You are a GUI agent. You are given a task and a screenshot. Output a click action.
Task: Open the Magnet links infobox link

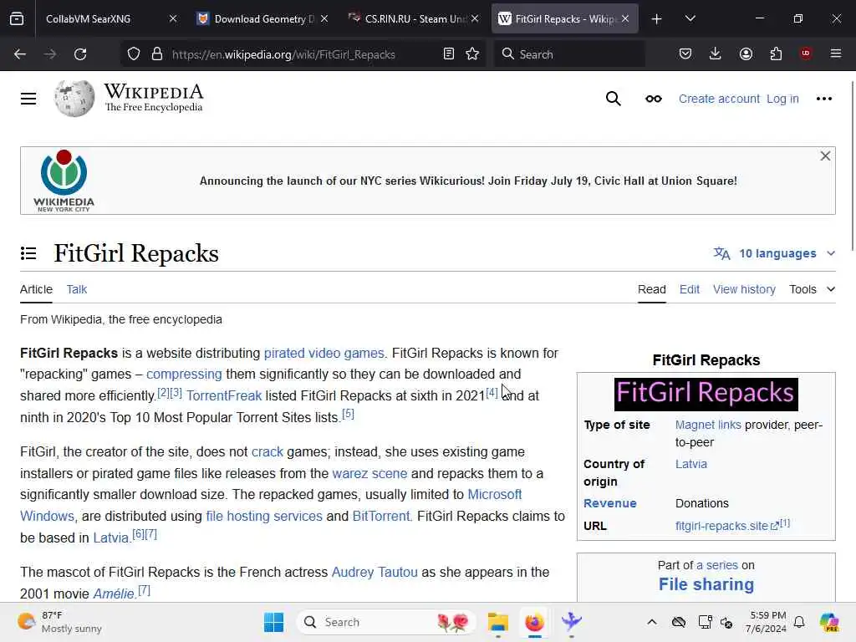[x=708, y=425]
